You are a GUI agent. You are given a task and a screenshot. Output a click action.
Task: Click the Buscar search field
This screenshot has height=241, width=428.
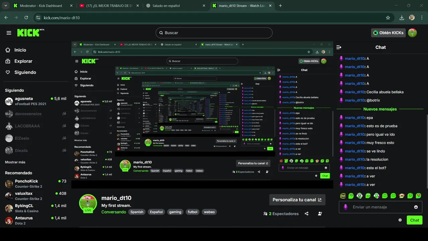point(214,33)
